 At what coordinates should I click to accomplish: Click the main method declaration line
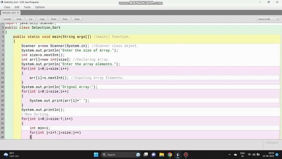click(71, 37)
